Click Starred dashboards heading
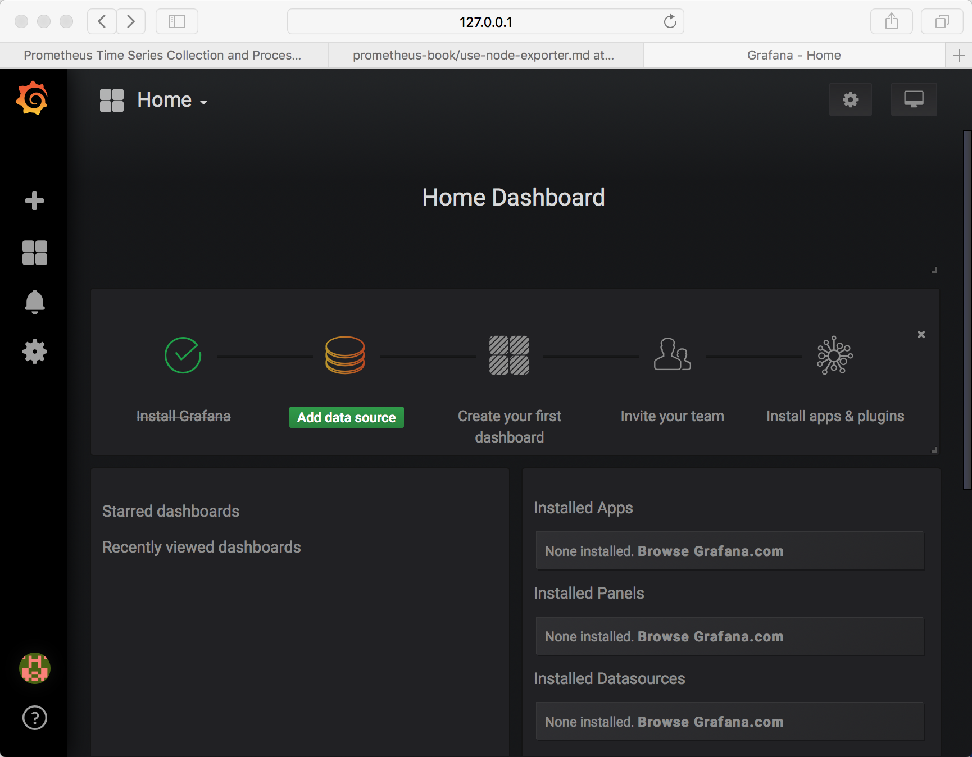The height and width of the screenshot is (757, 972). 171,511
